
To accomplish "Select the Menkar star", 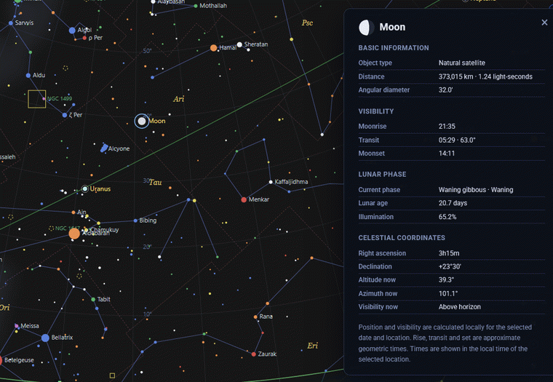I will tap(244, 199).
